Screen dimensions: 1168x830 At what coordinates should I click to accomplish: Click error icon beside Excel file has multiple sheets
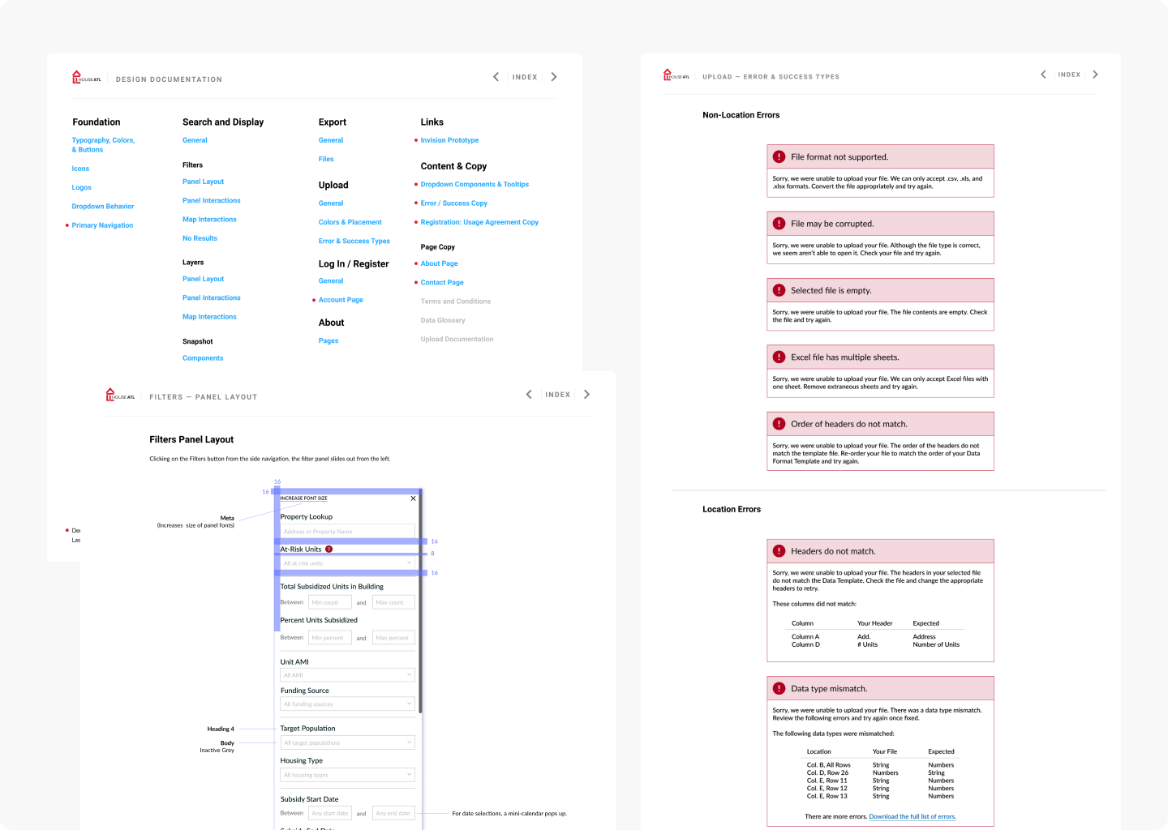pos(779,357)
